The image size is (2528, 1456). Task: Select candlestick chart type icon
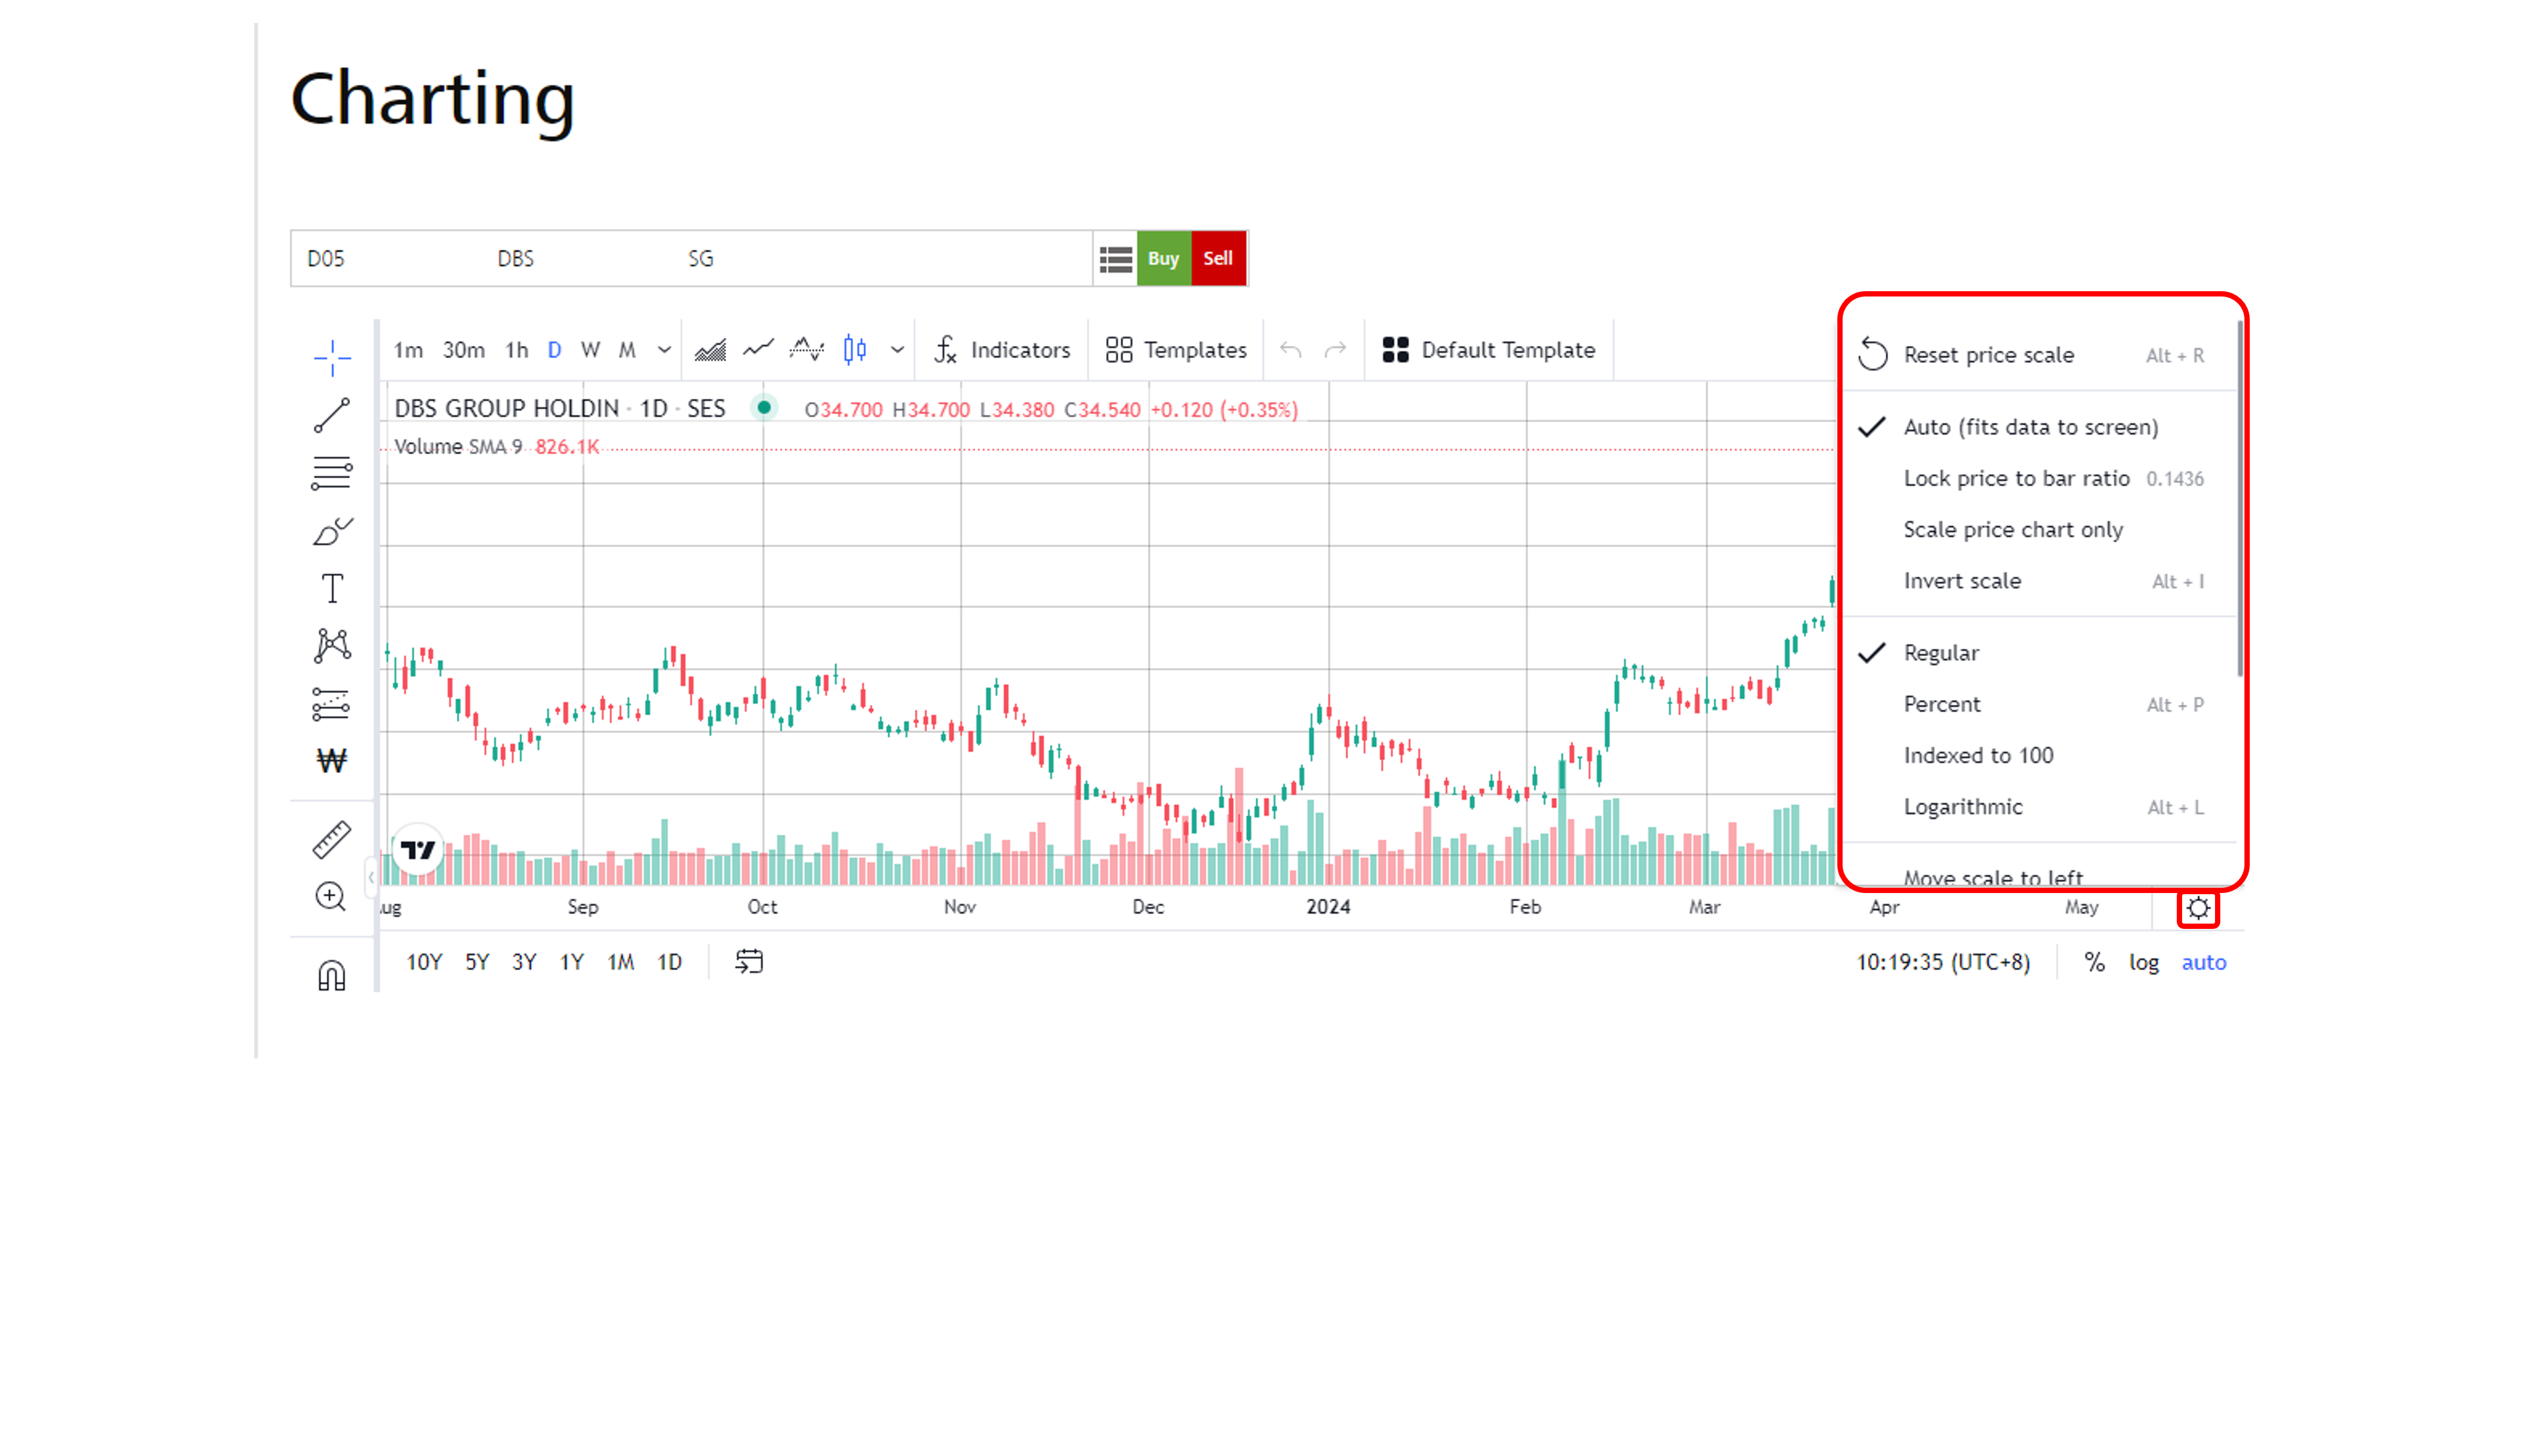click(855, 349)
